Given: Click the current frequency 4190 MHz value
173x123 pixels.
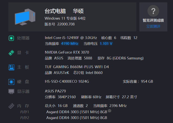Looking at the screenshot, I should coord(70,44).
